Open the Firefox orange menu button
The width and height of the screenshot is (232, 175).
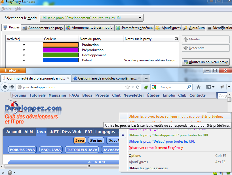coord(13,70)
